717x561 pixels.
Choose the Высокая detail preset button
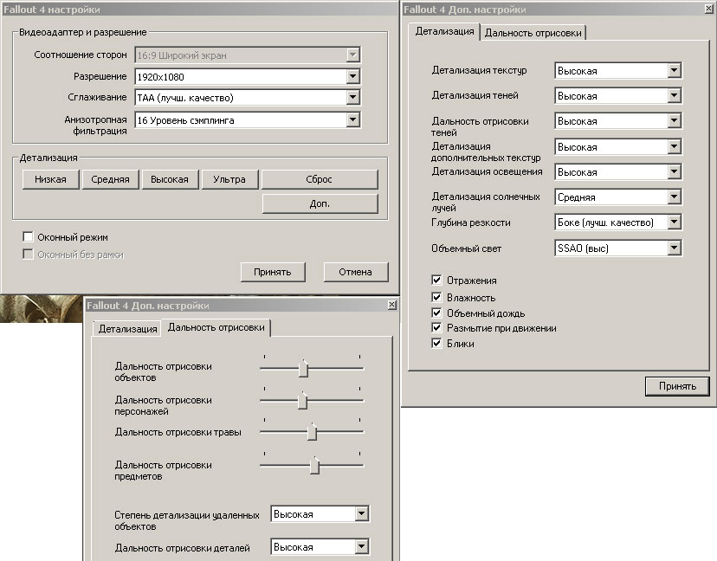[170, 179]
